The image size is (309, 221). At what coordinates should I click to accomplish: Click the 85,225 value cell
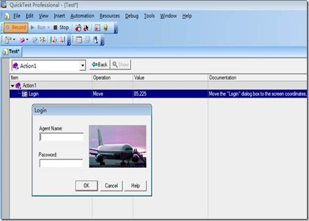tap(170, 94)
